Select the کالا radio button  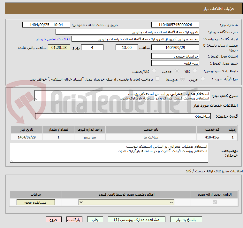(195, 71)
